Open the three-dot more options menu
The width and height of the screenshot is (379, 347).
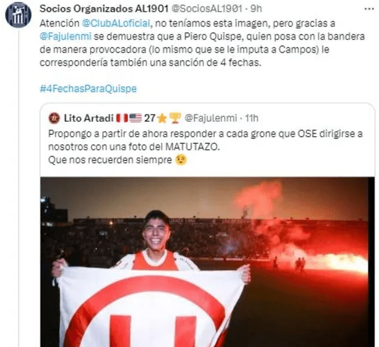[369, 9]
